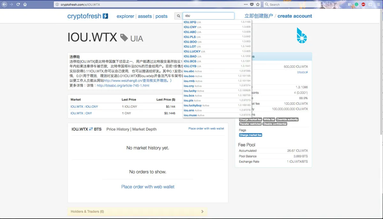383x219 pixels.
Task: Switch to Price History tab
Action: pos(118,129)
